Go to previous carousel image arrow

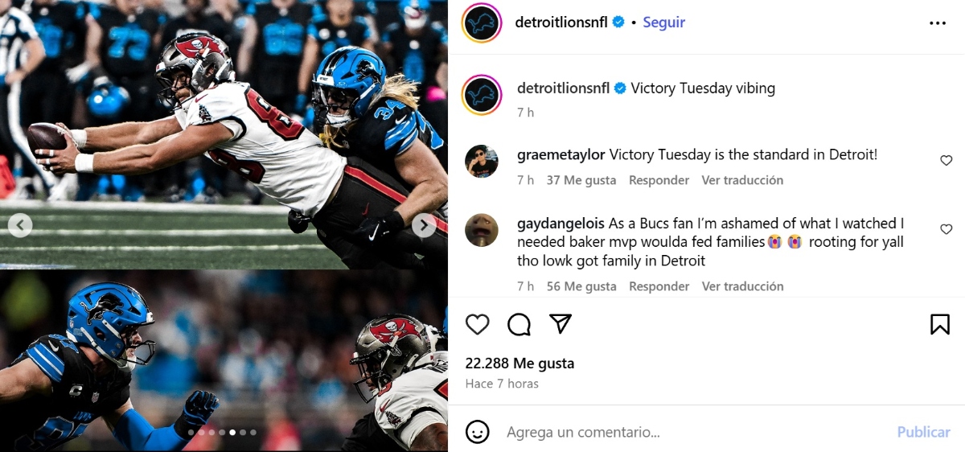pyautogui.click(x=20, y=225)
